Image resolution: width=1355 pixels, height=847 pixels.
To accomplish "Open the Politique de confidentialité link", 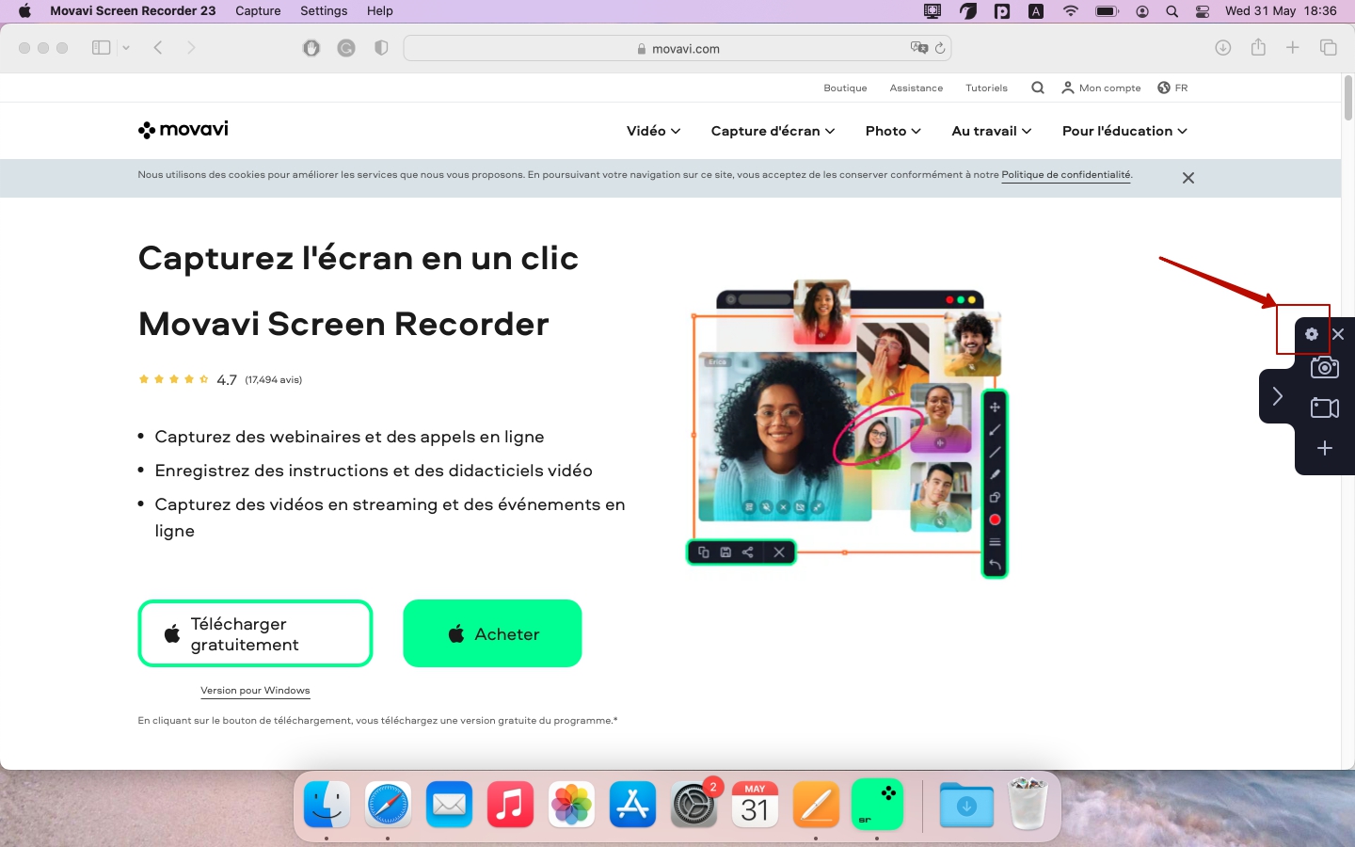I will 1066,175.
